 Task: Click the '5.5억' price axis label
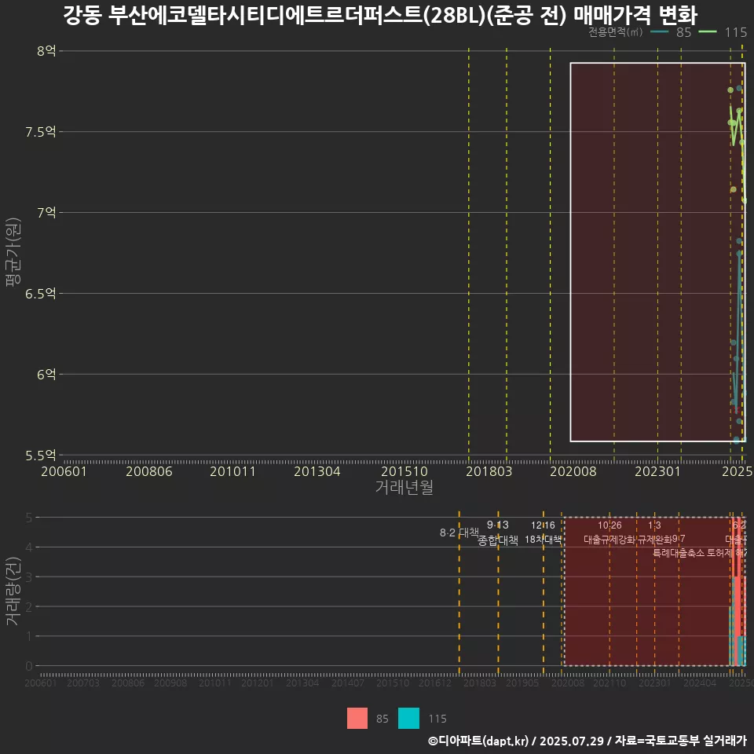click(41, 455)
